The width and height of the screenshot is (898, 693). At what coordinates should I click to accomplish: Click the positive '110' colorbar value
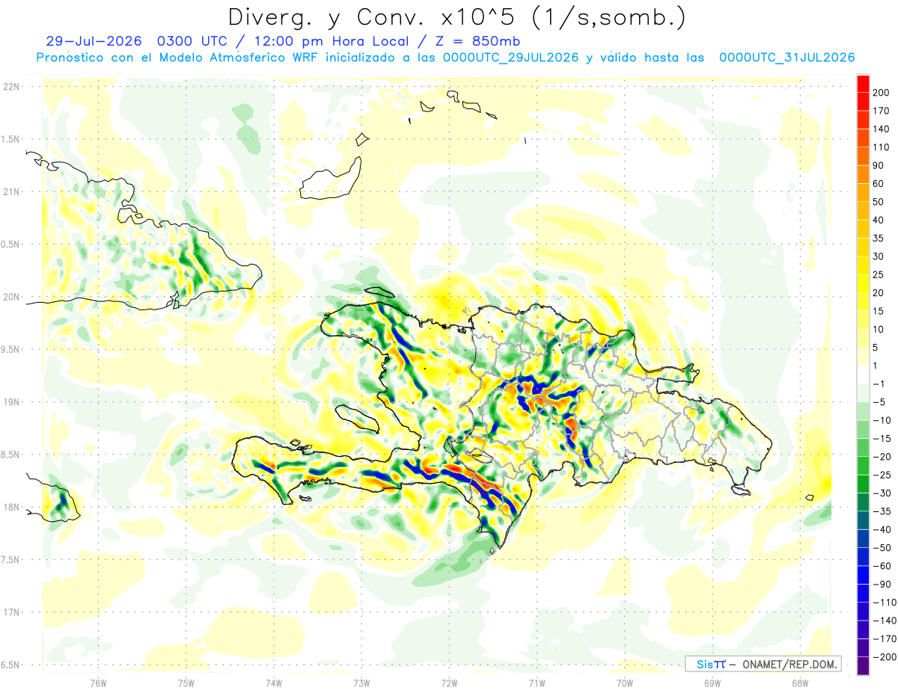[x=882, y=147]
